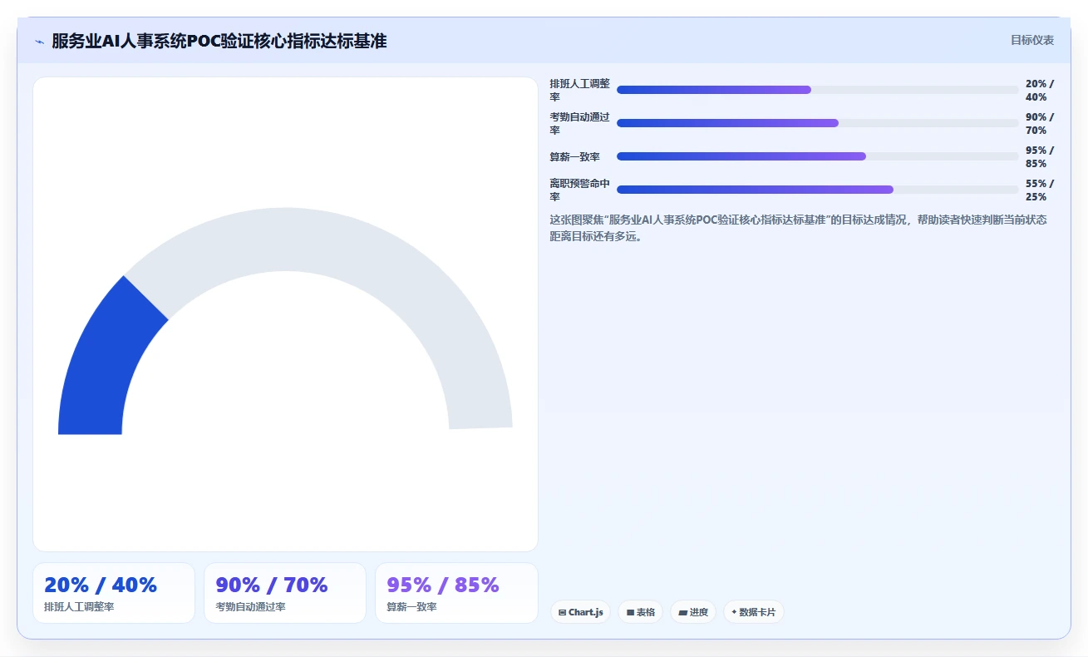This screenshot has height=657, width=1088.
Task: Click the 95% / 85% value beside the progress bar
Action: (1040, 157)
